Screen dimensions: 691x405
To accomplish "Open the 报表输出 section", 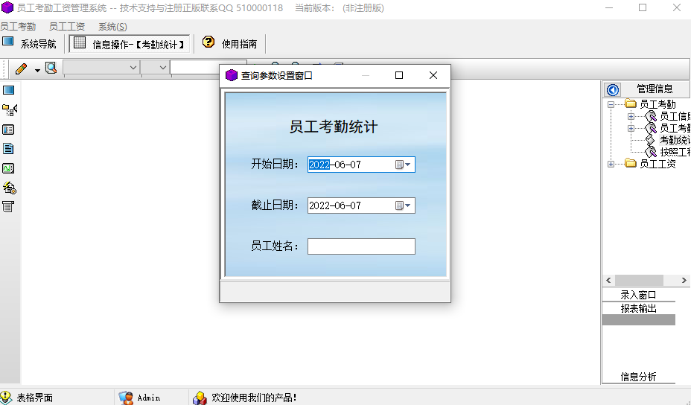I will pos(639,308).
